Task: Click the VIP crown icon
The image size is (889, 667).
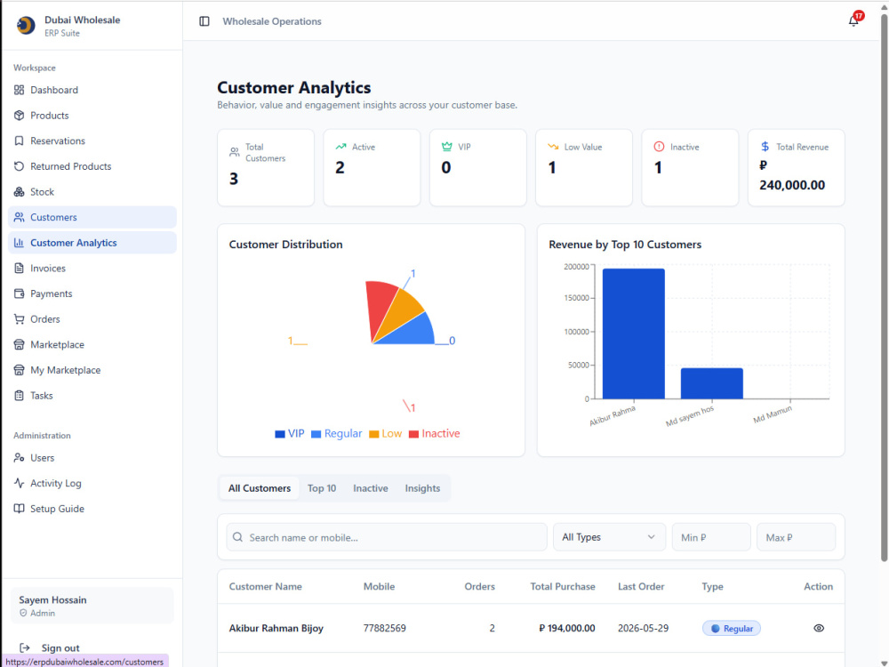Action: (x=447, y=147)
